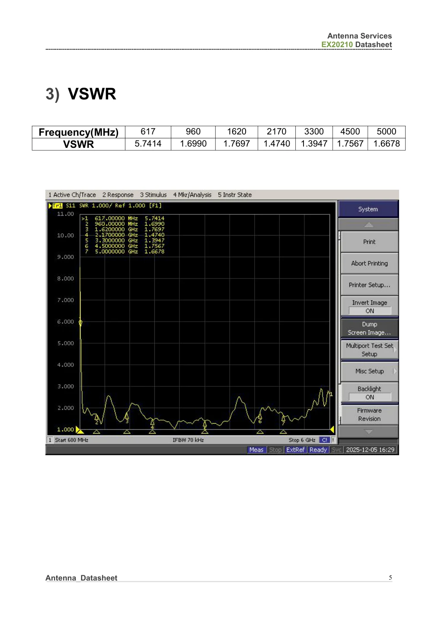Click the Stop status indicator
Screen dimensions: 438x619
(275, 450)
